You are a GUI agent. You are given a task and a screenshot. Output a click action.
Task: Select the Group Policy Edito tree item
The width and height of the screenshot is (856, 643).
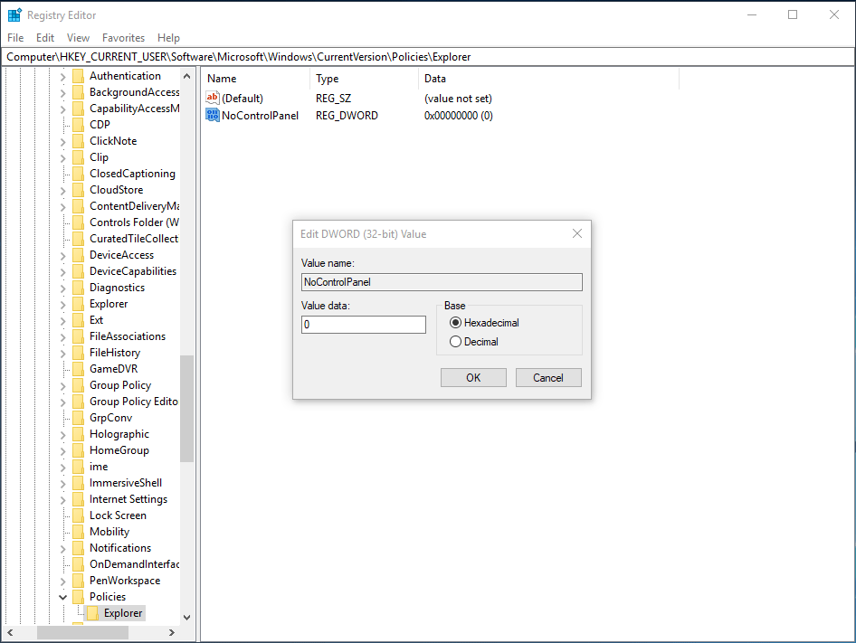134,402
